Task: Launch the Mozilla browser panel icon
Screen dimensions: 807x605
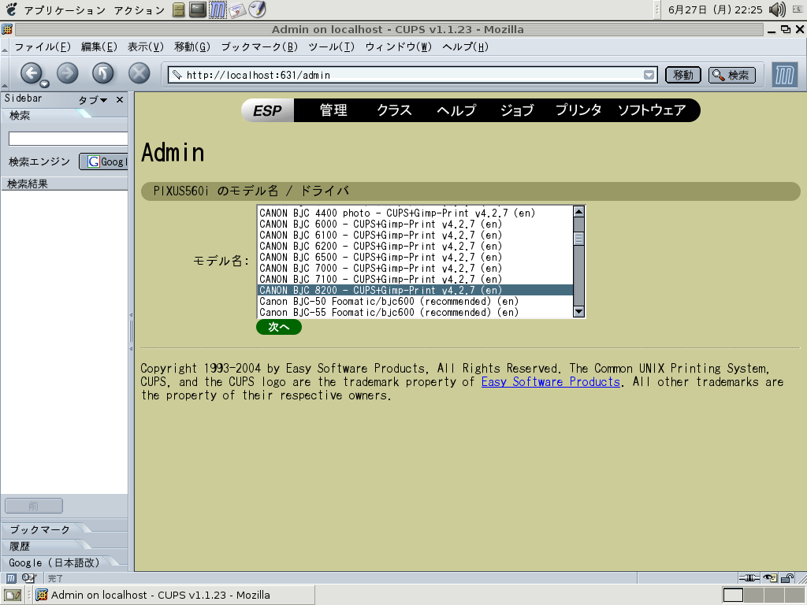Action: (x=218, y=9)
